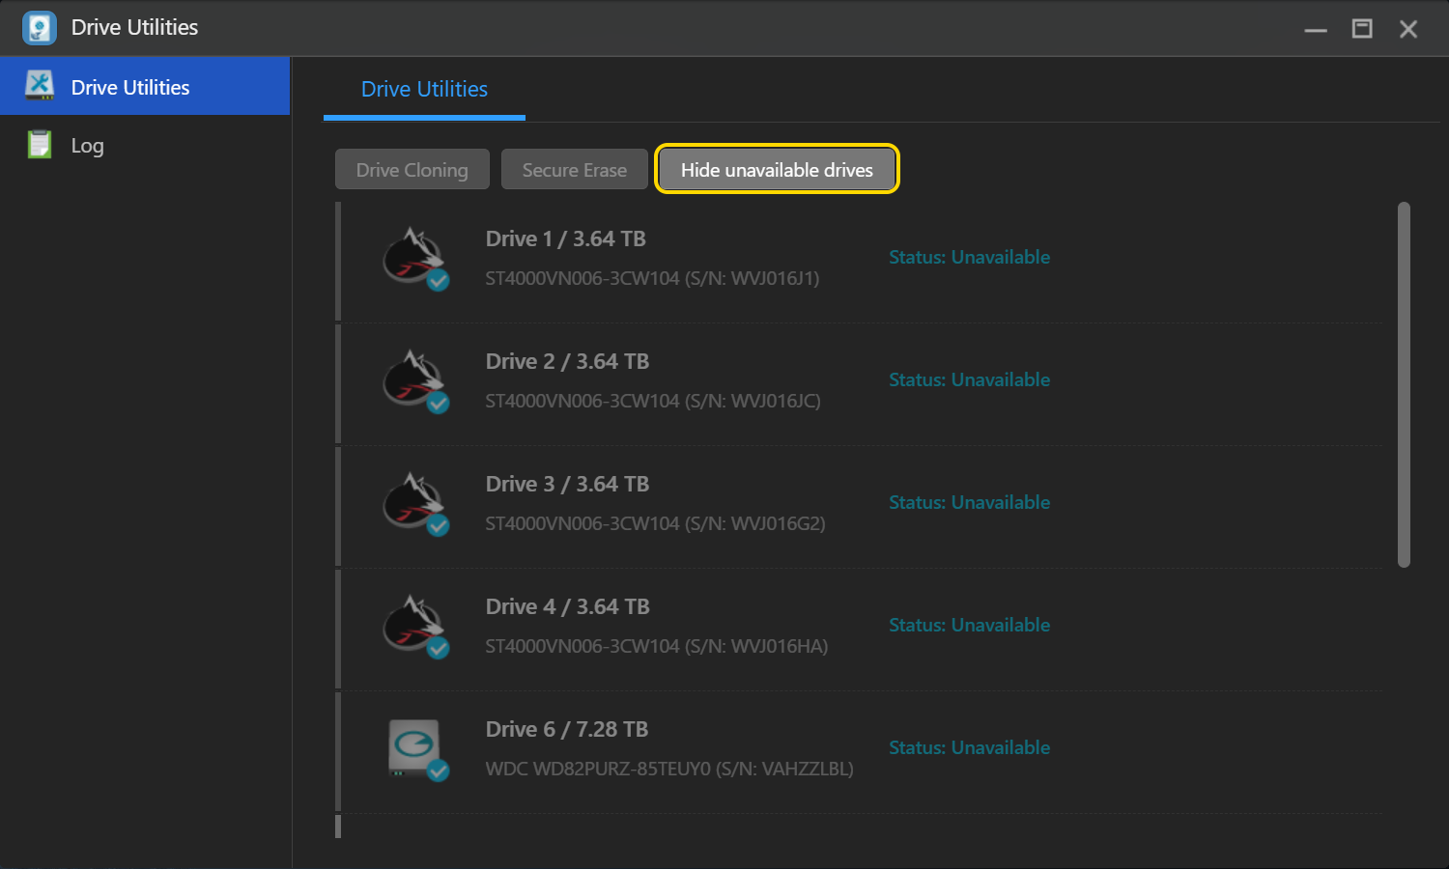Click serial text WVJ016J1 for Drive 1
Image resolution: width=1449 pixels, height=869 pixels.
pos(772,278)
